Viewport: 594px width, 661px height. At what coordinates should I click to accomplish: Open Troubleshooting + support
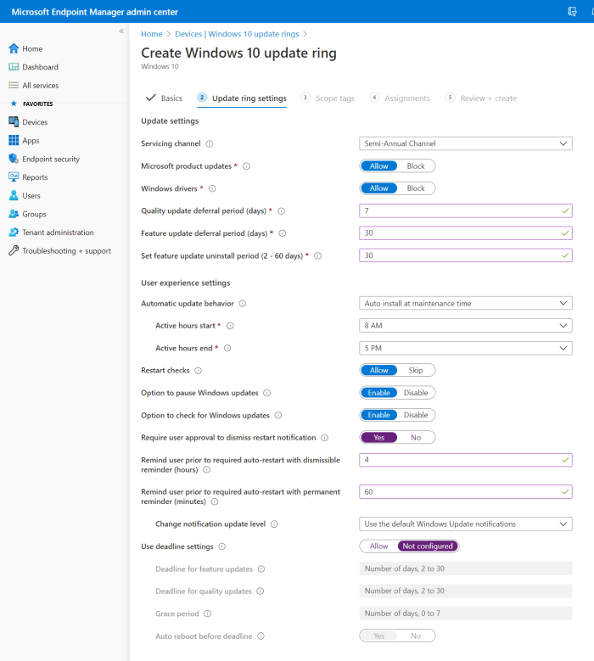pos(66,251)
